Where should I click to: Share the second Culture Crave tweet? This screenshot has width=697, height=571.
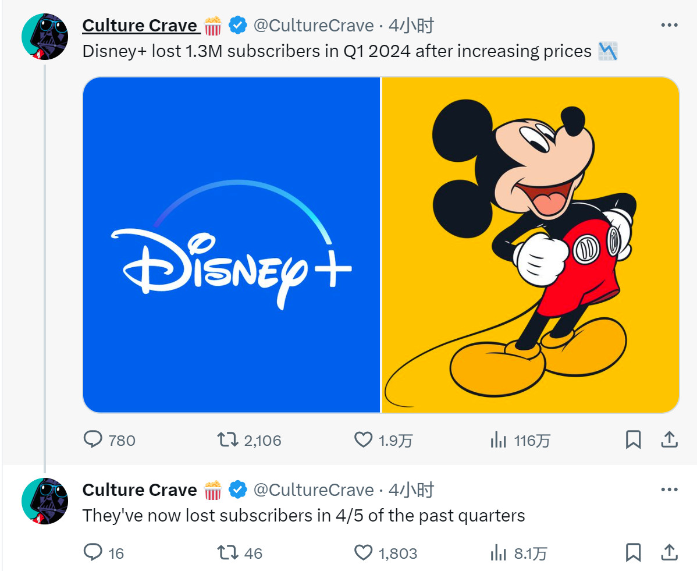tap(669, 551)
